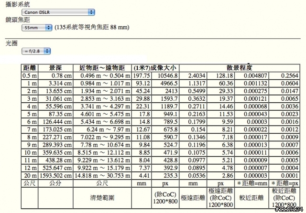The image size is (306, 213).
Task: Open the f/2.8 aperture dropdown
Action: point(36,51)
